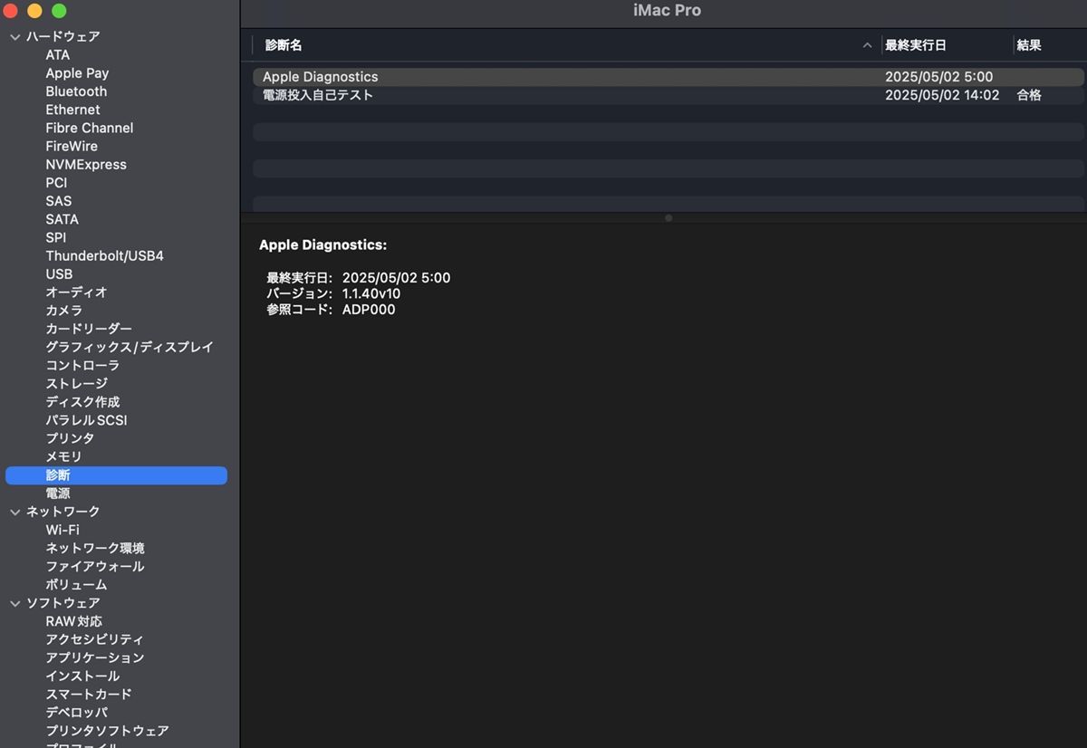Open ストレージ information
Viewport: 1087px width, 748px height.
[x=77, y=384]
